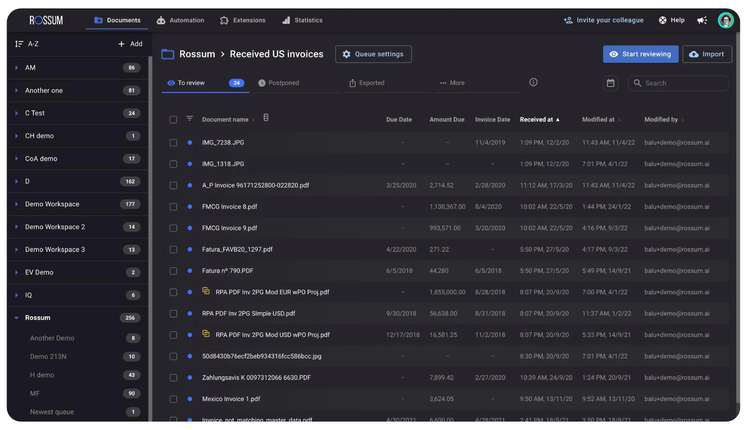Screen dimensions: 747x430
Task: Expand the AM workspace
Action: point(16,68)
